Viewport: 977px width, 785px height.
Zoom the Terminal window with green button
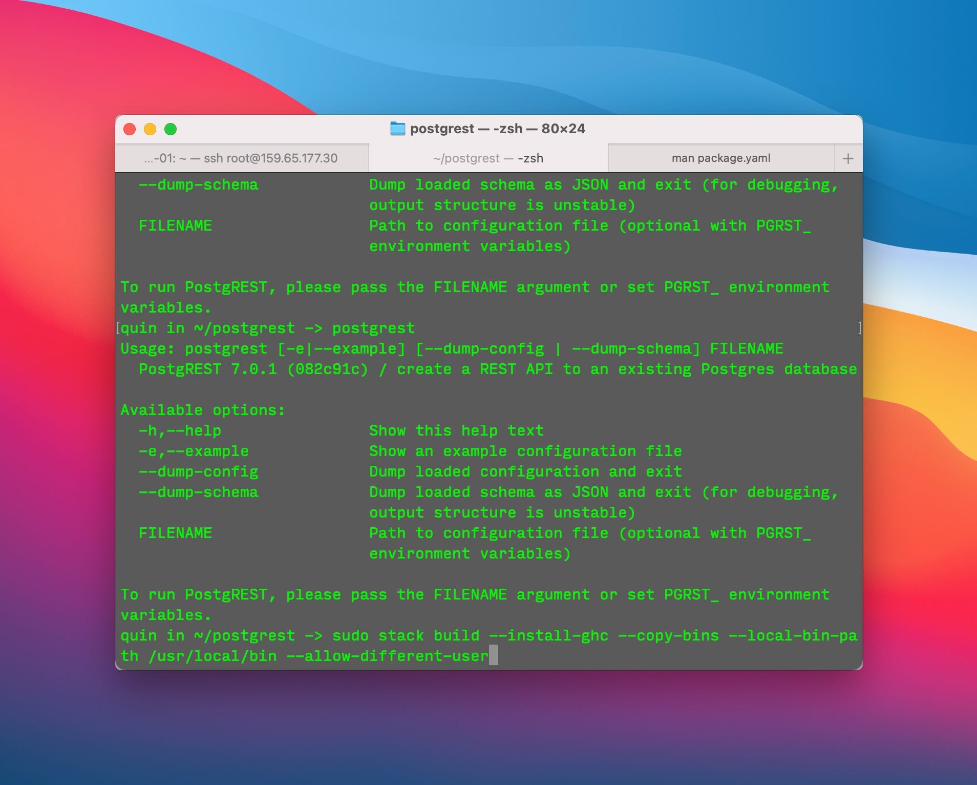click(x=171, y=129)
